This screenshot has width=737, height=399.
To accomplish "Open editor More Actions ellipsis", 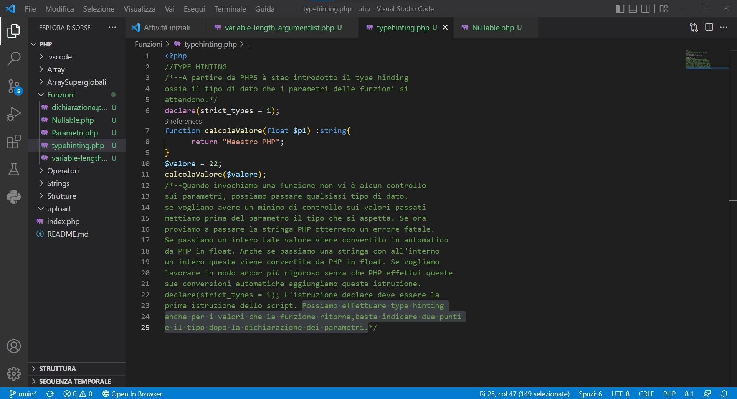I will point(724,27).
